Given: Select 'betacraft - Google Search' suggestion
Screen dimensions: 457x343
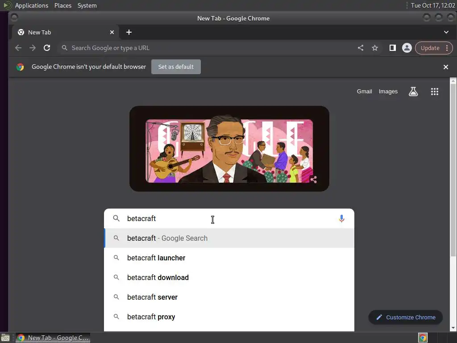Looking at the screenshot, I should pos(229,238).
